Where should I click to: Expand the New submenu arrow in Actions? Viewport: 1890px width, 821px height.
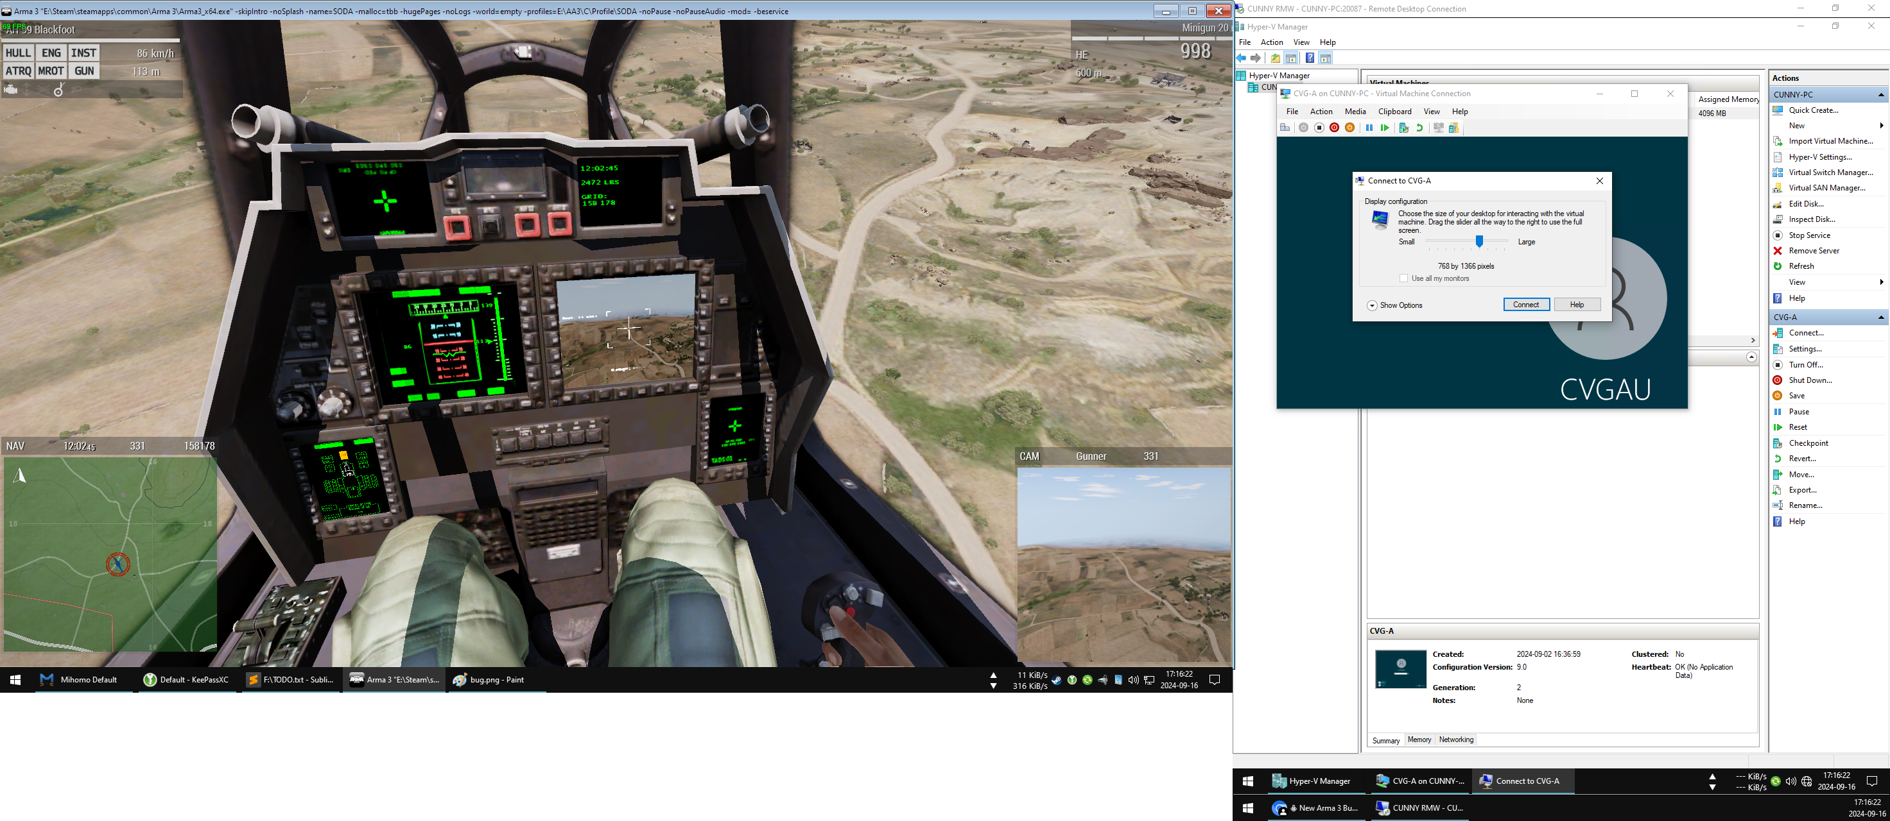(1881, 125)
